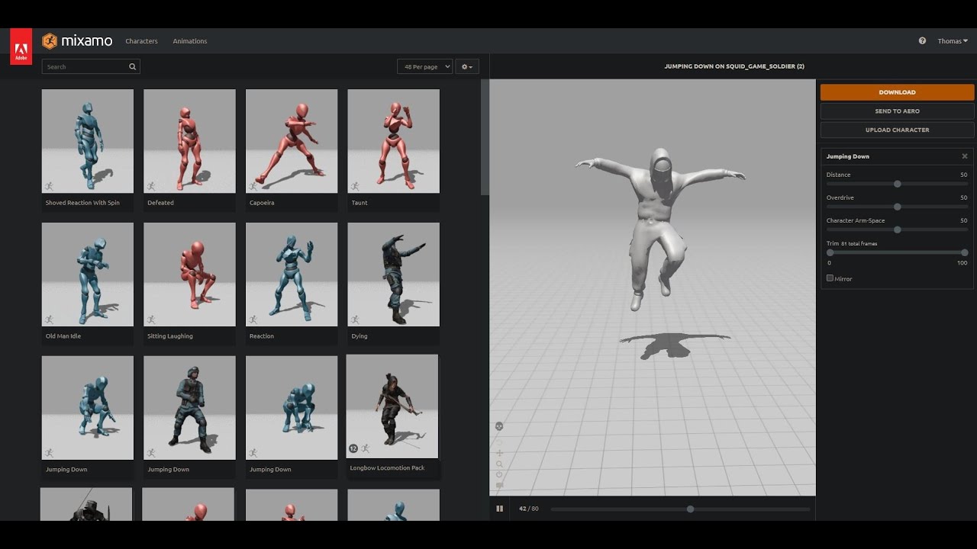Click the Adobe logo in the header
The image size is (977, 549).
coord(21,47)
